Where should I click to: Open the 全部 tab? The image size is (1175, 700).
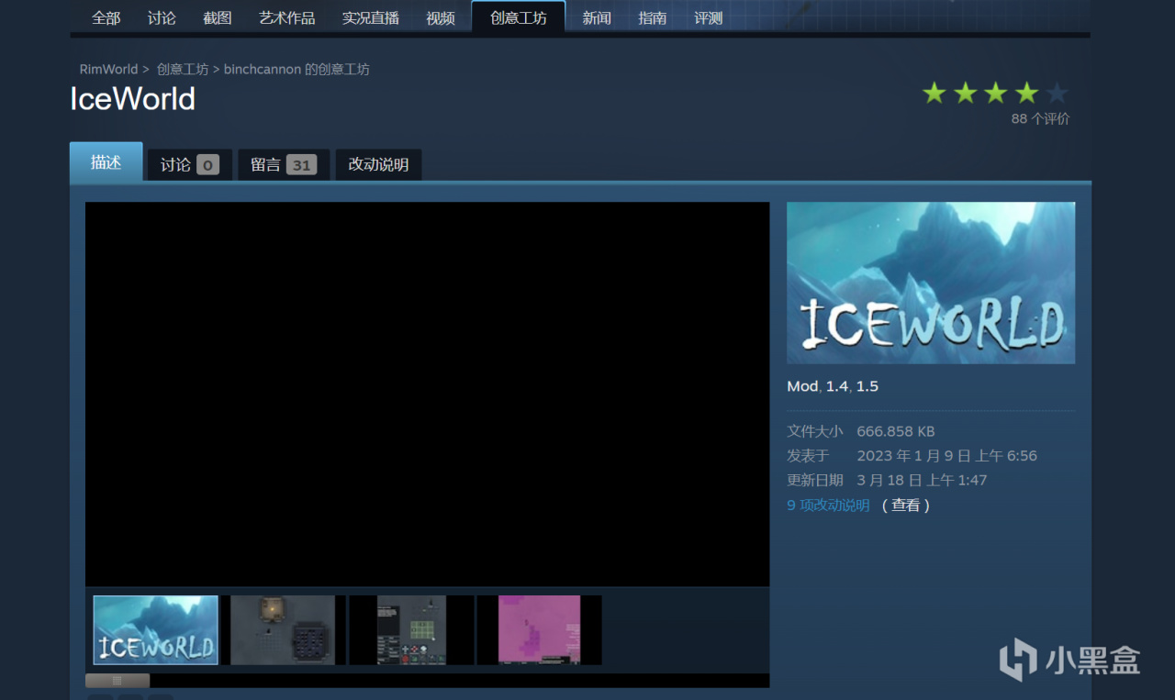click(106, 17)
